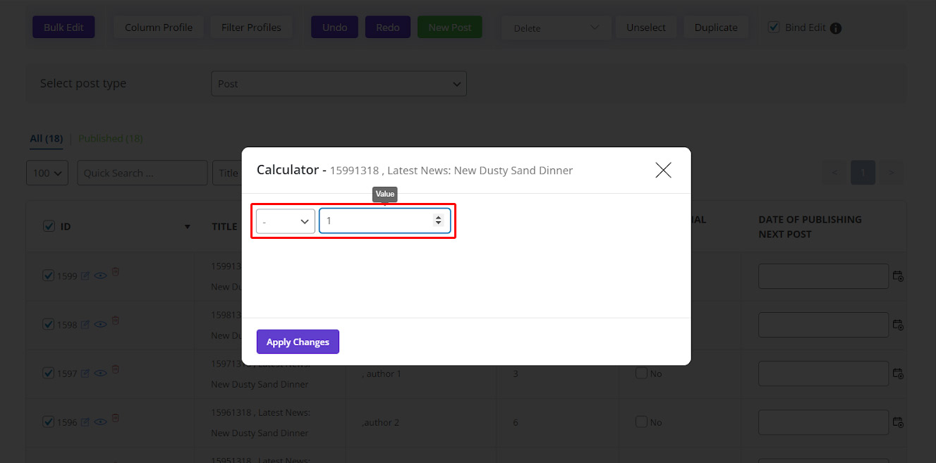Click the Redo button
The width and height of the screenshot is (936, 463).
(x=388, y=27)
